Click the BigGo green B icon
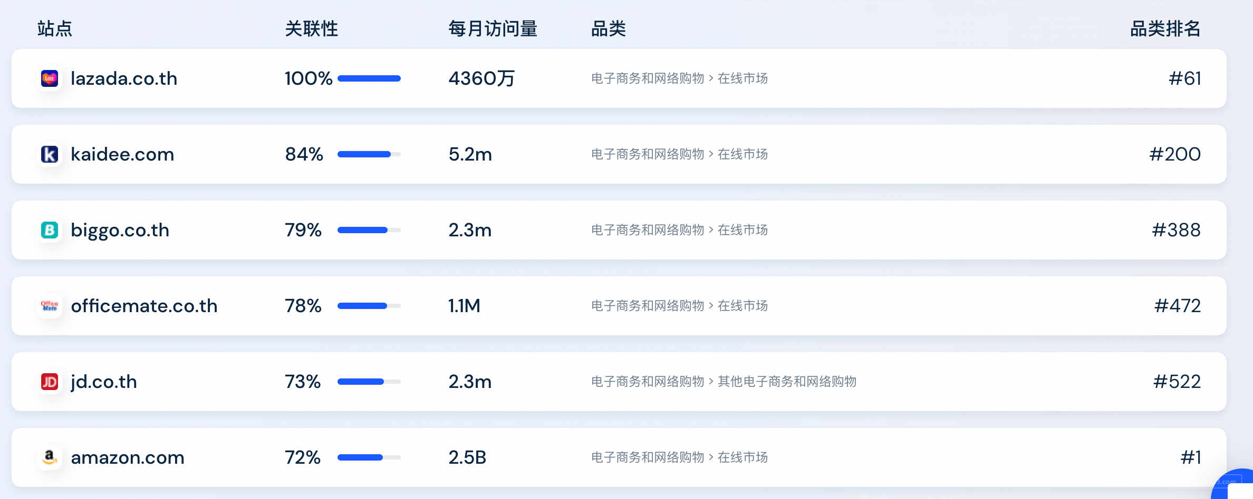 click(x=50, y=230)
